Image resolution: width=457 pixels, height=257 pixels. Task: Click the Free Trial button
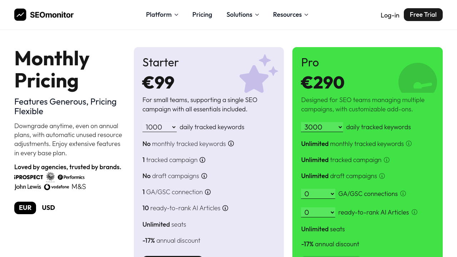point(423,15)
